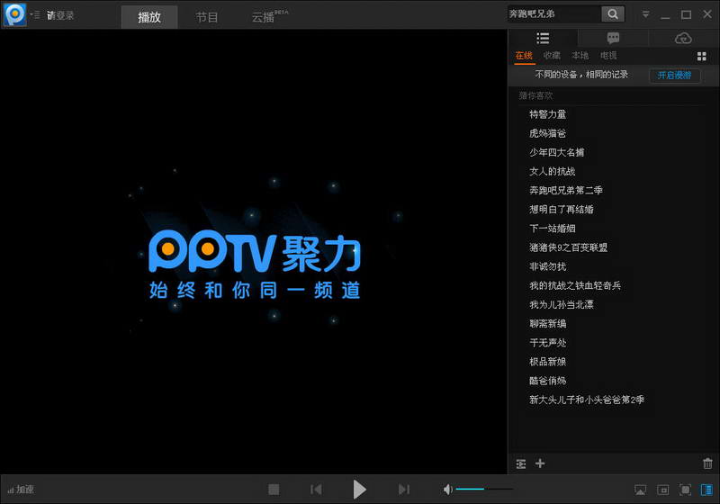Enter fullscreen with the fullscreen icon
Viewport: 720px width, 504px height.
tap(685, 490)
